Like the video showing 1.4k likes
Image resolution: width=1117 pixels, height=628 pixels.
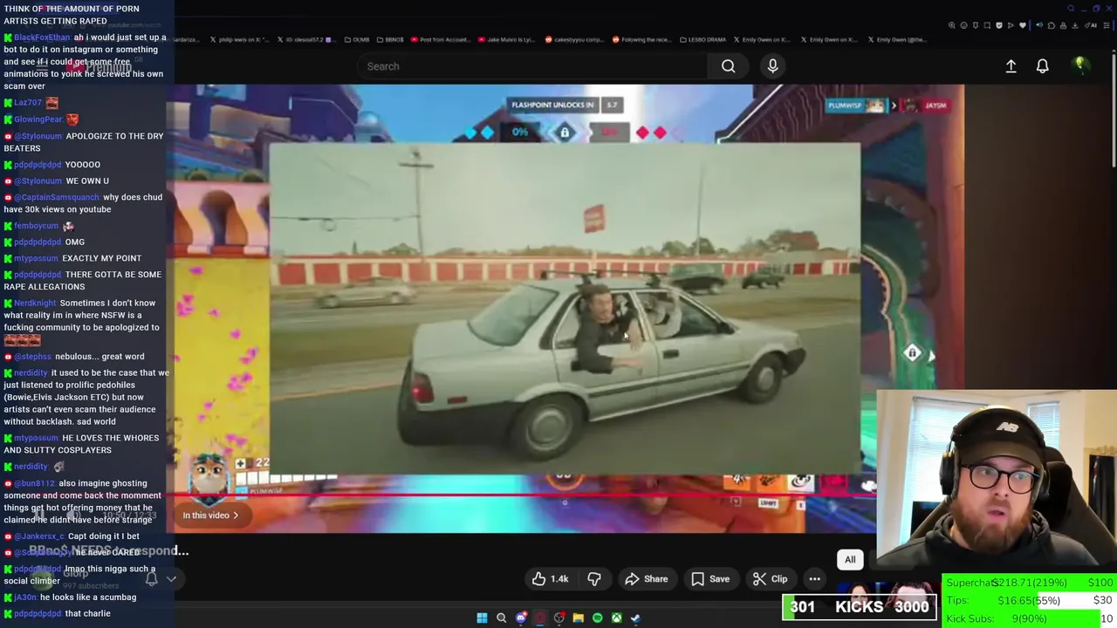point(550,579)
